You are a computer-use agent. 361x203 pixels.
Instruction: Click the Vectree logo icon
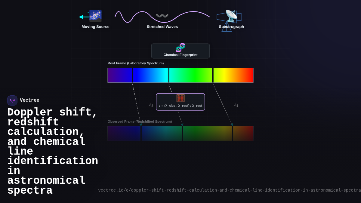click(12, 100)
